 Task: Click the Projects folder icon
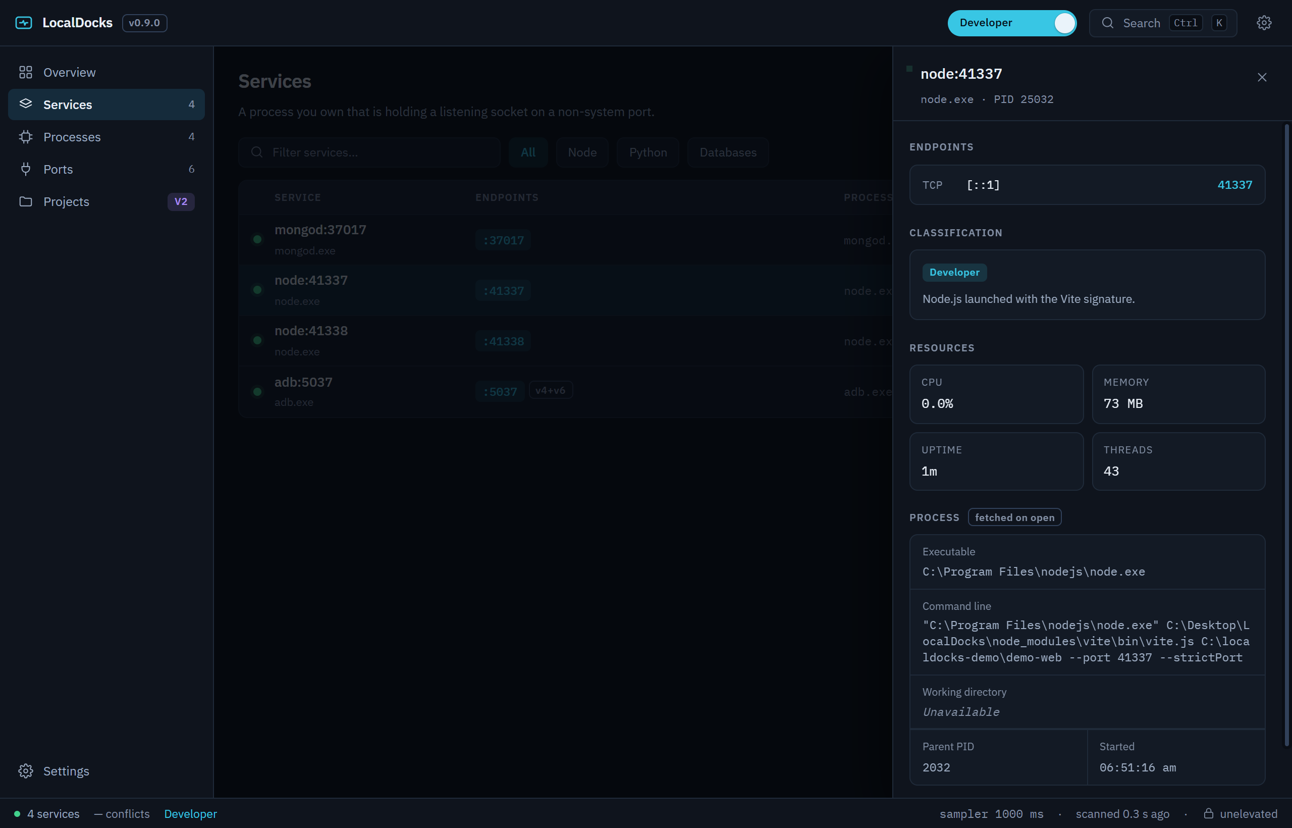(x=26, y=201)
